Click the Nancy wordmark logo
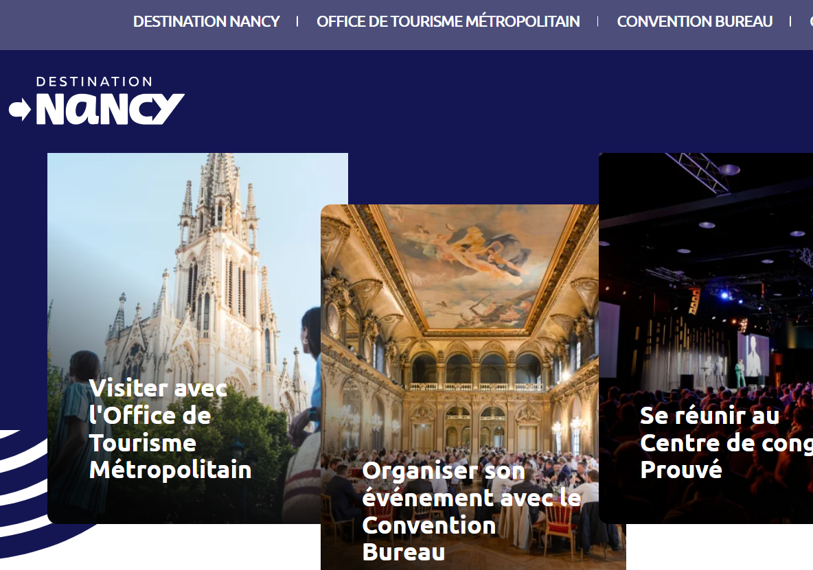The width and height of the screenshot is (813, 570). click(x=110, y=109)
